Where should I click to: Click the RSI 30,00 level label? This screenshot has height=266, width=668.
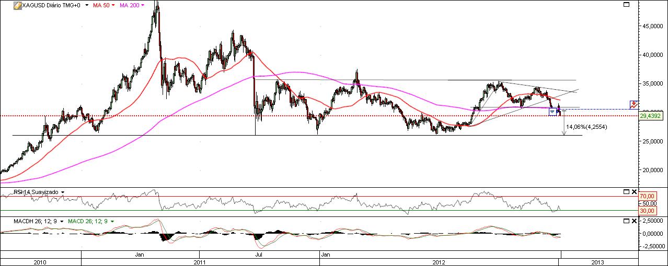point(648,210)
